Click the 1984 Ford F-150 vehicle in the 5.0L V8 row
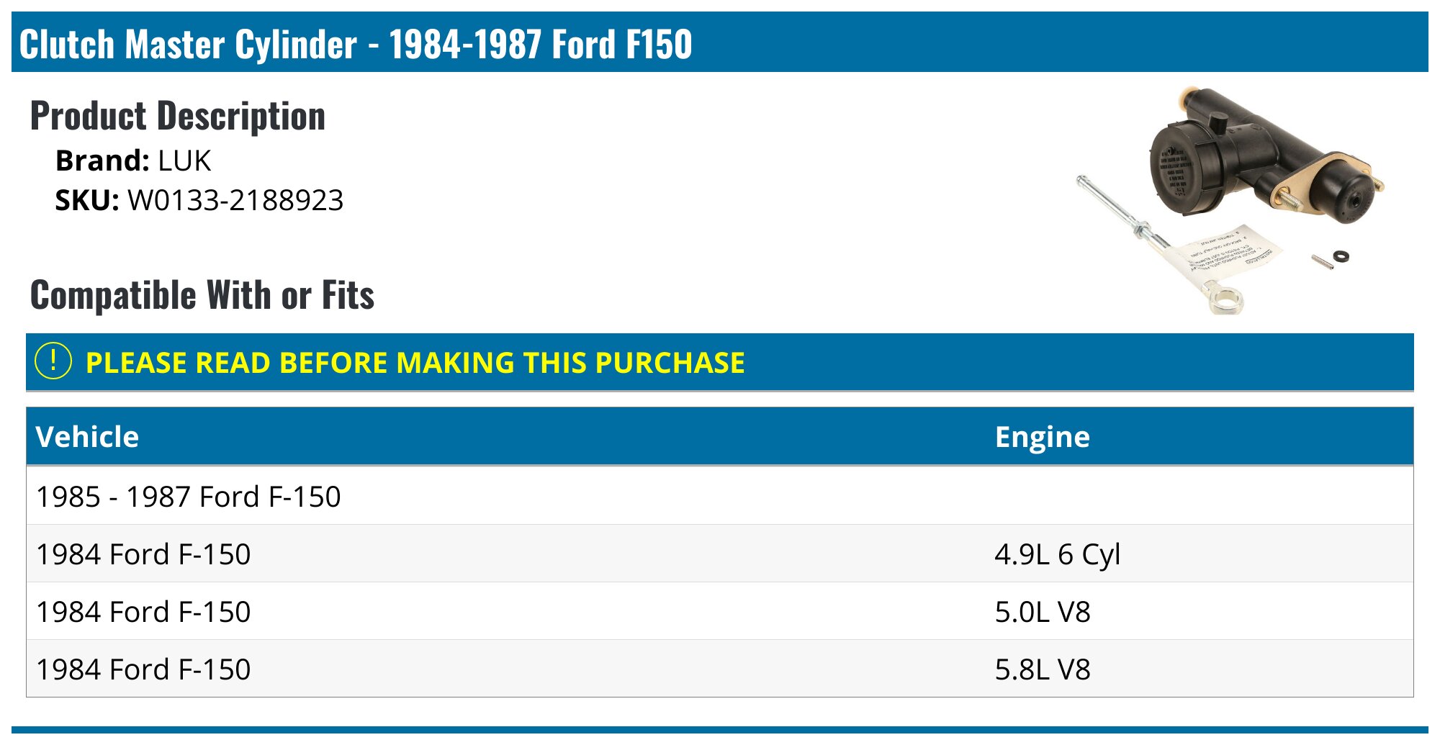The image size is (1440, 745). [x=143, y=612]
